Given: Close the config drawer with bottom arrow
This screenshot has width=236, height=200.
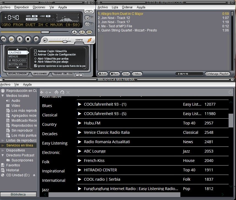Looking at the screenshot, I should pos(79,75).
